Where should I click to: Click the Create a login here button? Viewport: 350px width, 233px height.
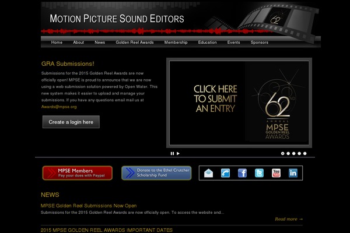click(x=71, y=122)
